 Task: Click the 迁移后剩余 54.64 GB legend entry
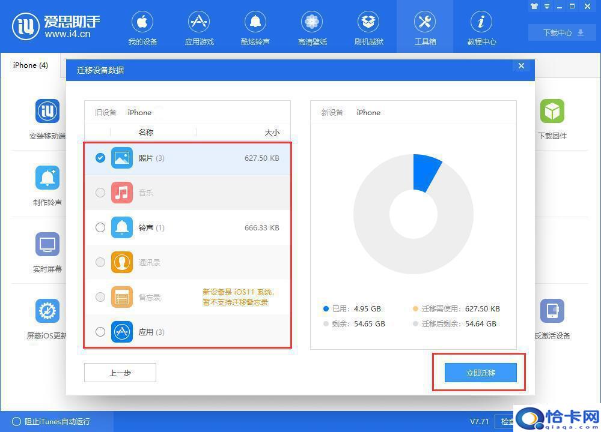(x=454, y=324)
